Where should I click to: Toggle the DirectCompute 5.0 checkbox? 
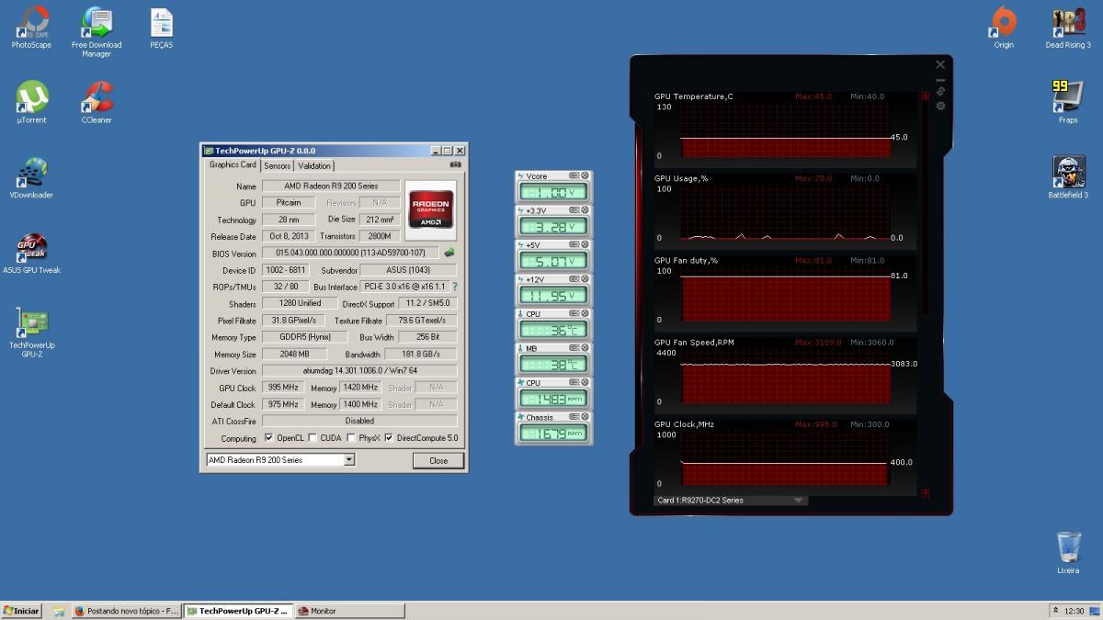click(x=389, y=438)
